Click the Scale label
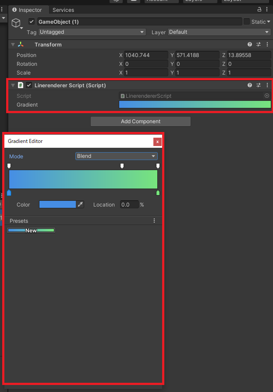 (24, 72)
